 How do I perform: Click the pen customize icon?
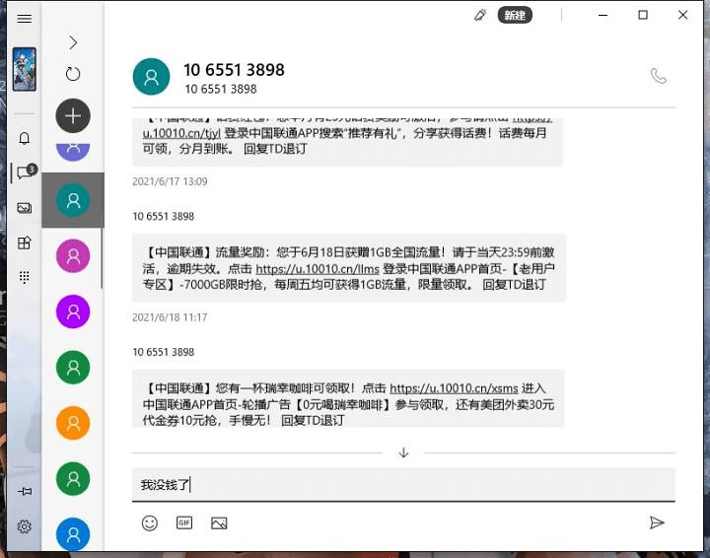point(480,15)
